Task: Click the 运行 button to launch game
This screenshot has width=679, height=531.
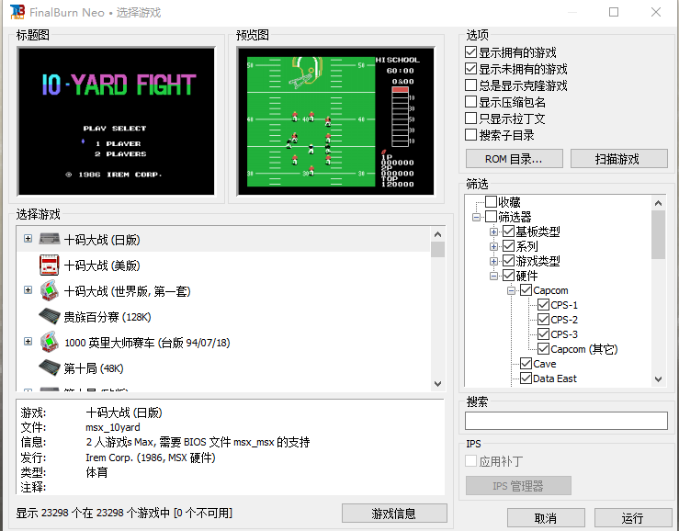Action: point(633,518)
